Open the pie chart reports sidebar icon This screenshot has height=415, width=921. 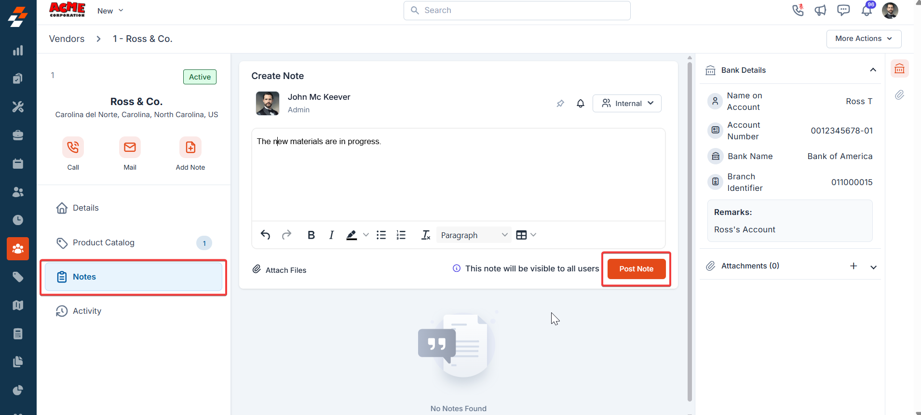[18, 390]
